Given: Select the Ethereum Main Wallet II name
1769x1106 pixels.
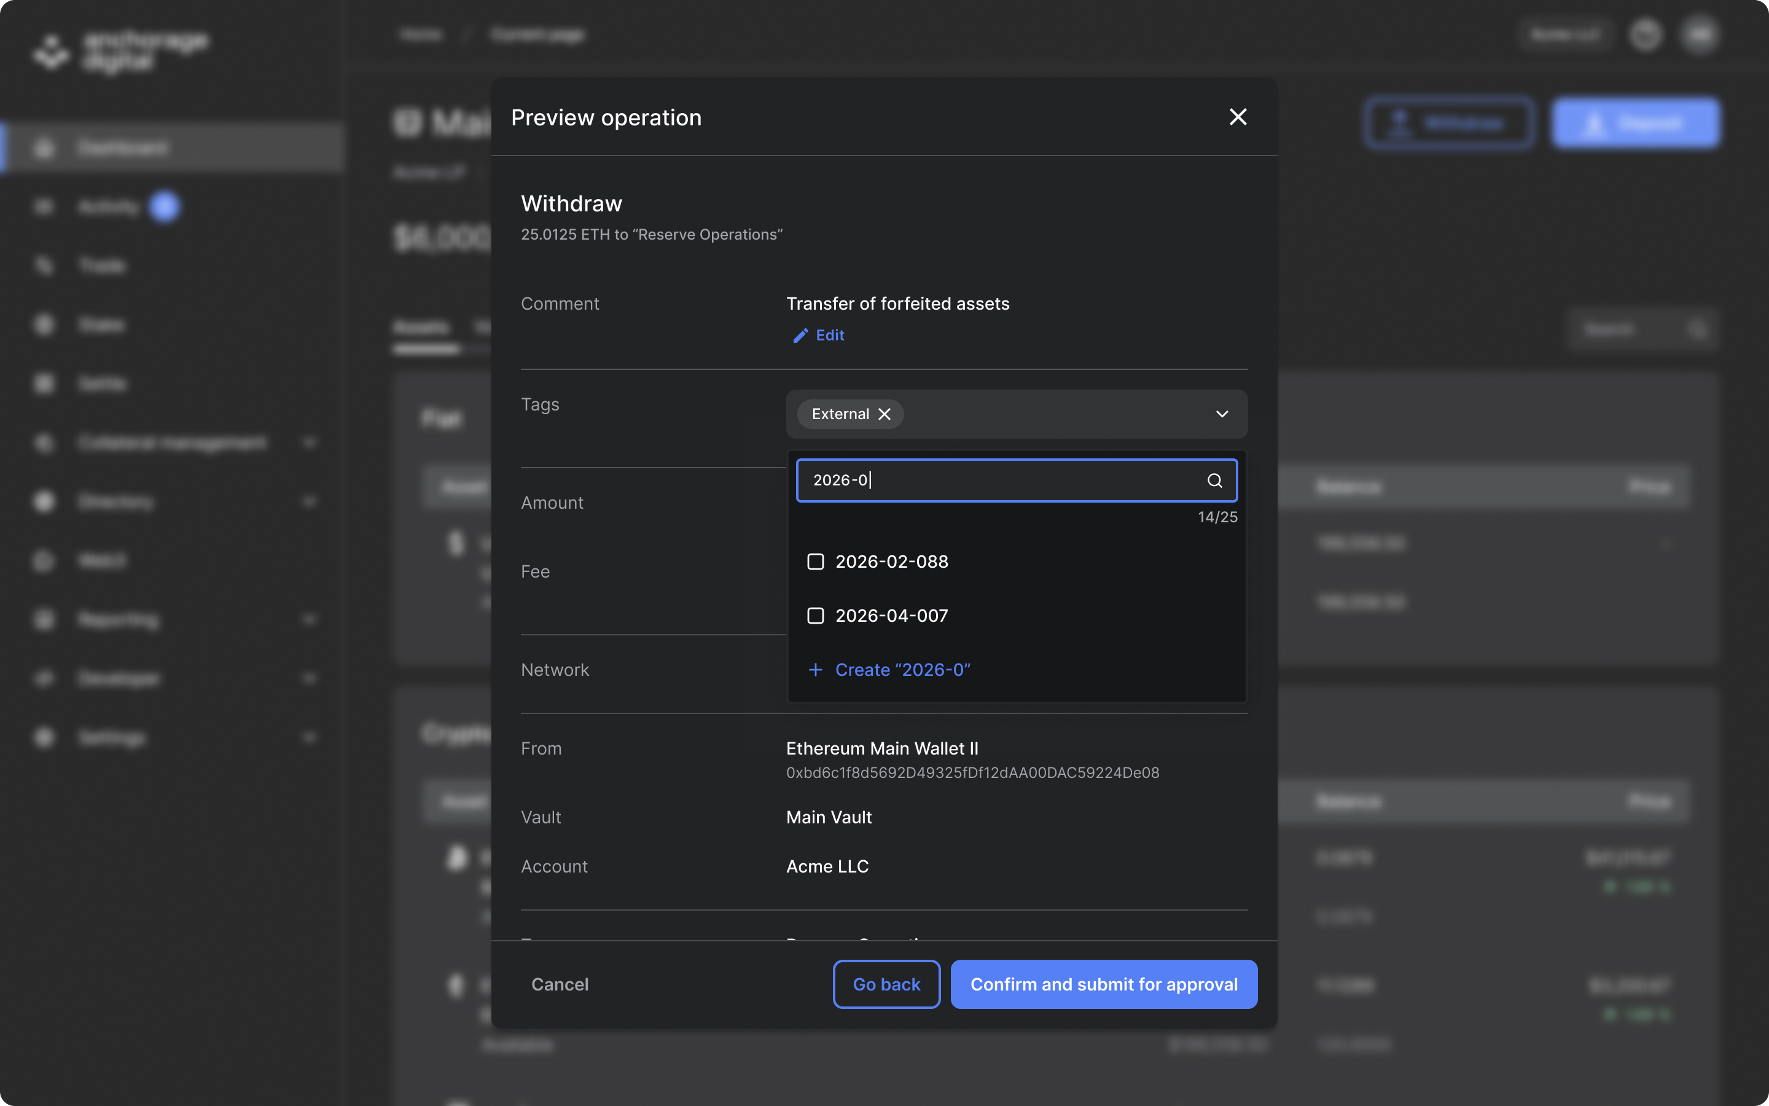Looking at the screenshot, I should (x=882, y=748).
